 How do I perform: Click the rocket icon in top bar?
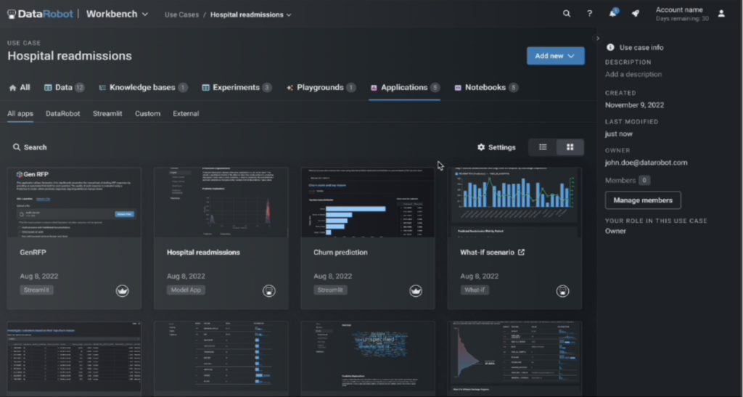click(x=636, y=14)
